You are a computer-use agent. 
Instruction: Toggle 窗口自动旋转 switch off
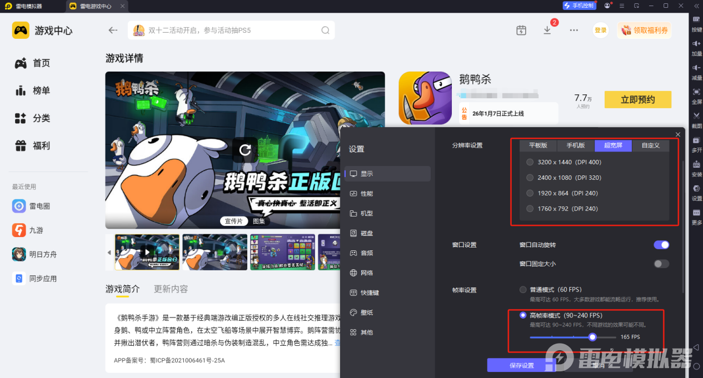tap(661, 245)
